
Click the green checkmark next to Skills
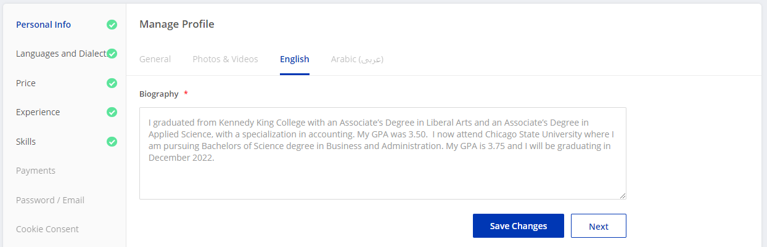pos(112,142)
